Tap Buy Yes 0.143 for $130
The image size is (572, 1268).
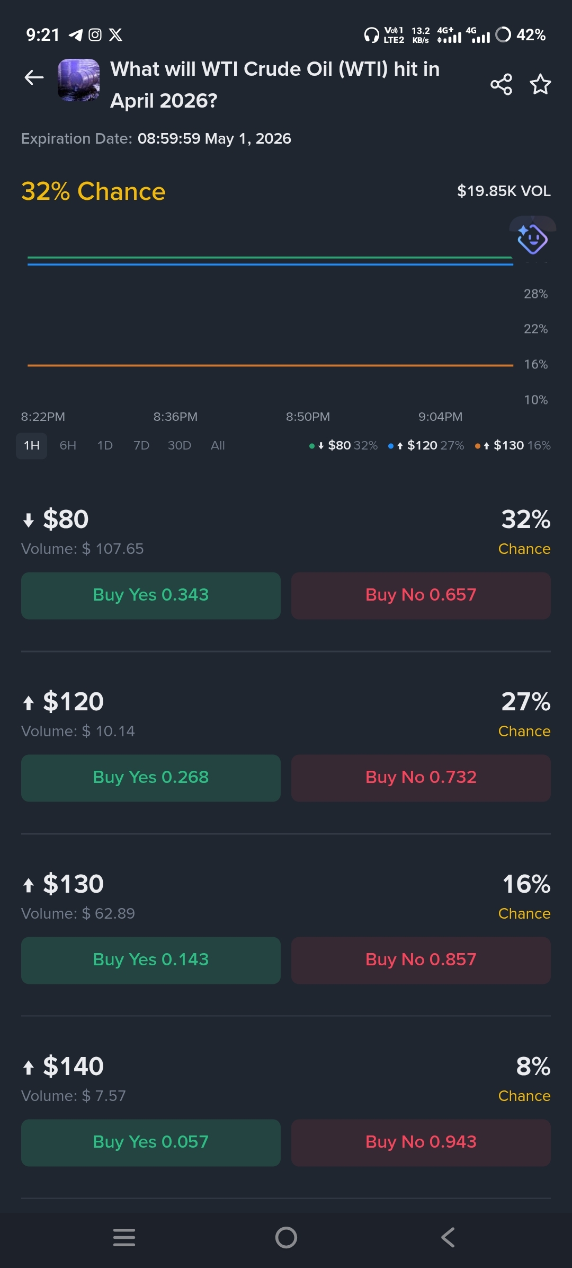[x=151, y=960]
